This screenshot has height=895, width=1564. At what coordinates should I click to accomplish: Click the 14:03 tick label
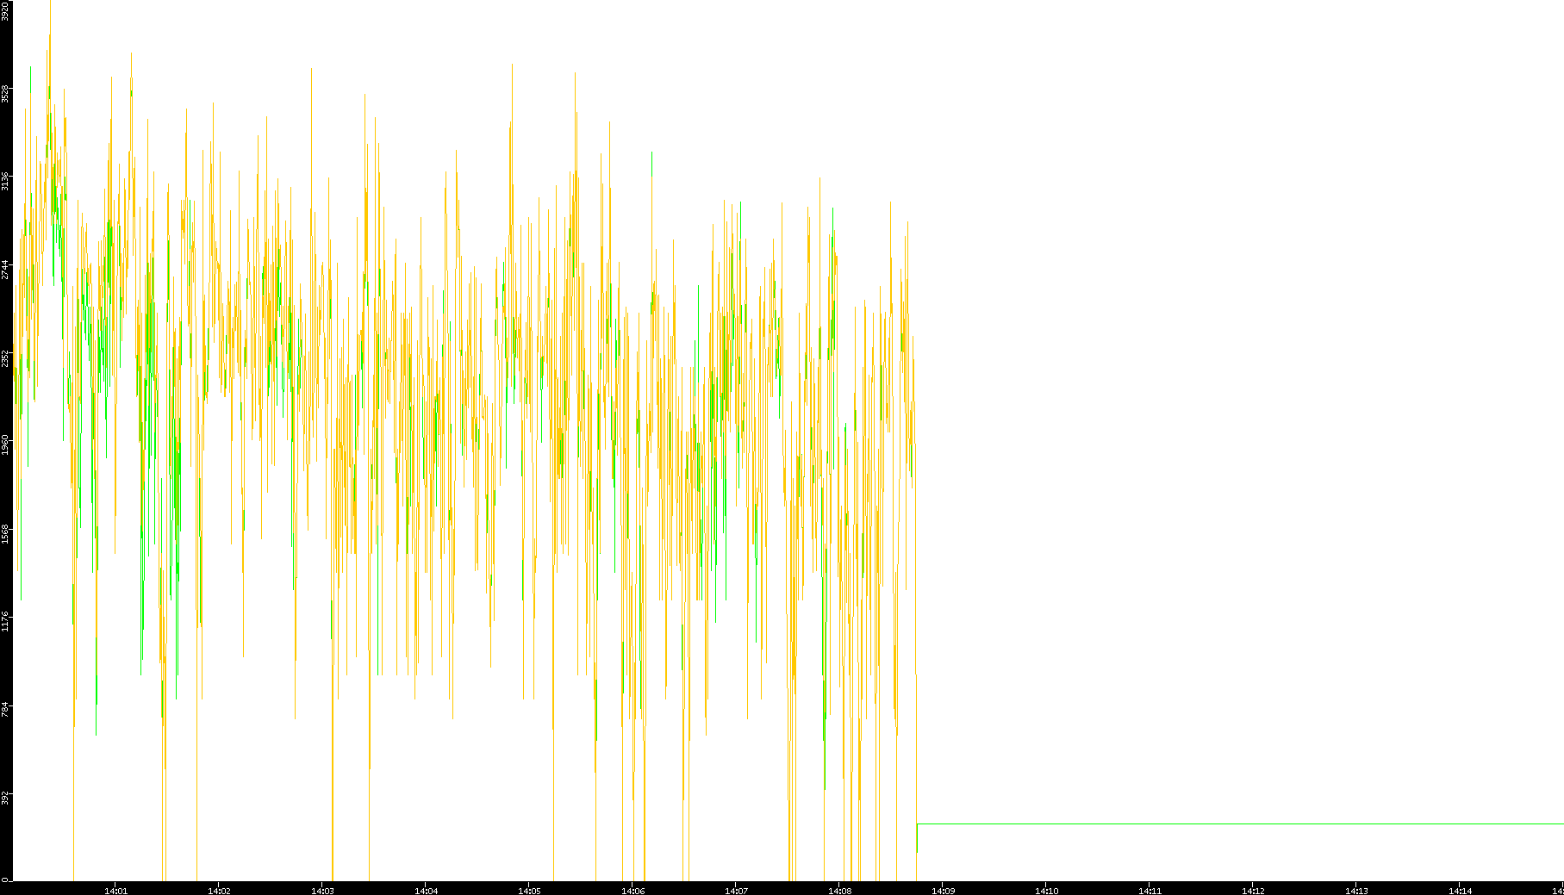pos(322,890)
